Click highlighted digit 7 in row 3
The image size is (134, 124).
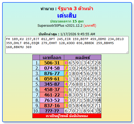[66, 73]
